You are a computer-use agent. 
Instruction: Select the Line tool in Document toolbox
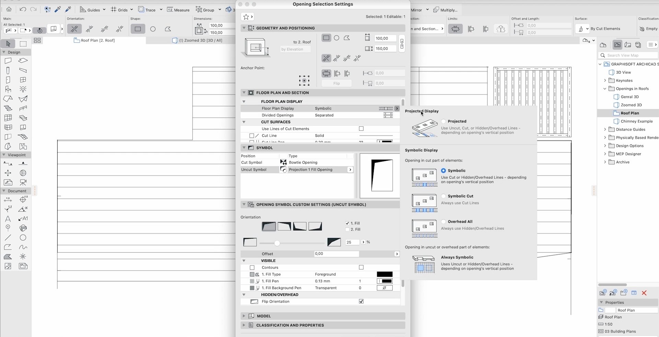point(8,238)
